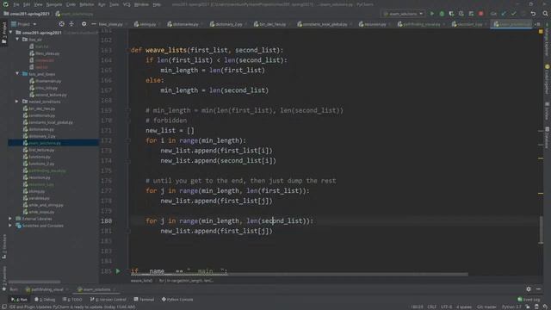Image resolution: width=551 pixels, height=310 pixels.
Task: Open Project panel settings gear
Action: (x=84, y=24)
